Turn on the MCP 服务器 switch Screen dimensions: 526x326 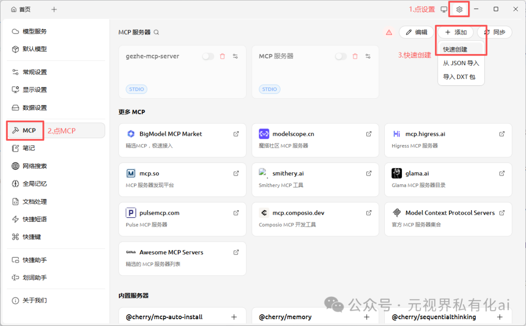point(340,56)
